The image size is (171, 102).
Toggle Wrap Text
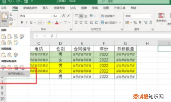click(108, 16)
